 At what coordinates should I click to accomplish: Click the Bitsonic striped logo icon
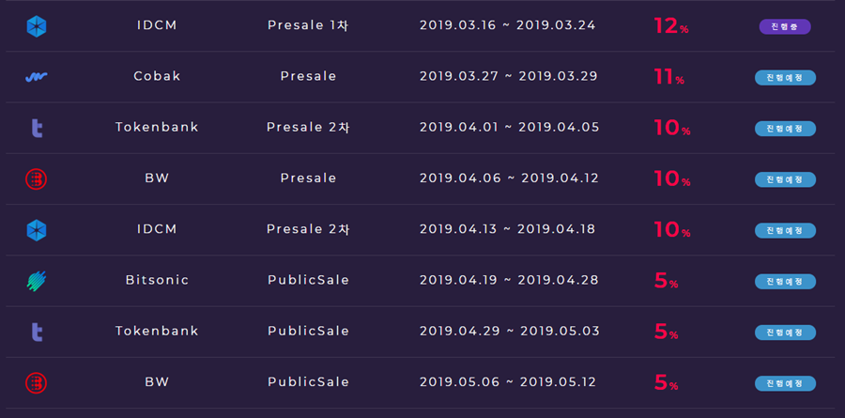coord(37,280)
